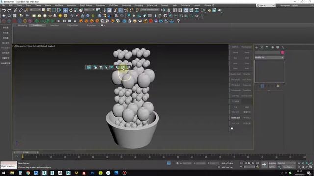Open the Curve Editor
314x176 pixels.
click(x=191, y=10)
